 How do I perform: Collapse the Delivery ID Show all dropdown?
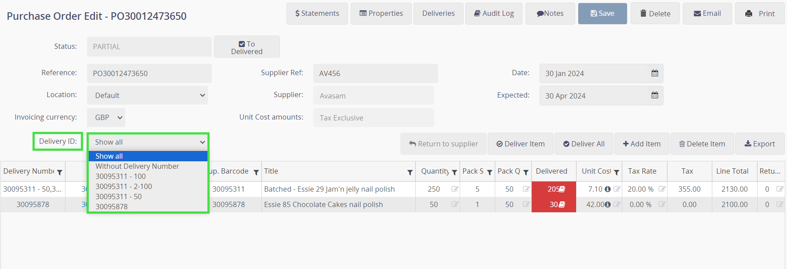pyautogui.click(x=148, y=142)
